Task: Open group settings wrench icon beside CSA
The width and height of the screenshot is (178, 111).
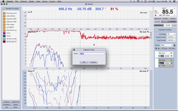Action: click(174, 45)
